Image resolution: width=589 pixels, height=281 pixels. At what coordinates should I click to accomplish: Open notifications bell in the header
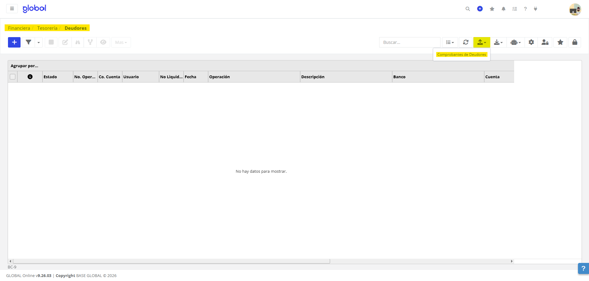[503, 9]
